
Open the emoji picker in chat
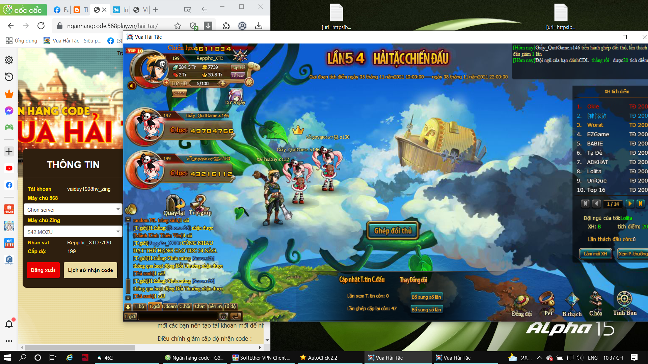pyautogui.click(x=223, y=316)
